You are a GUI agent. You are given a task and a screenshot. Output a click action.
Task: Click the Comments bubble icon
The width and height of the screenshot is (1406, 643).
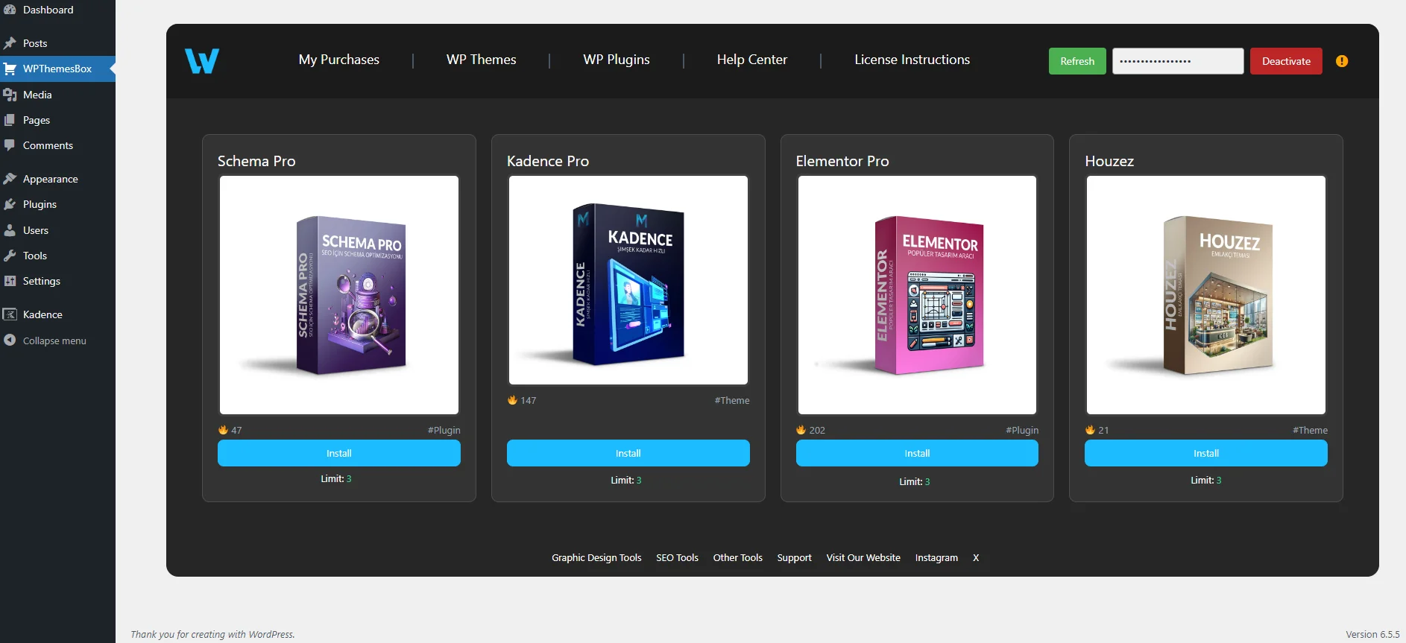pos(10,145)
